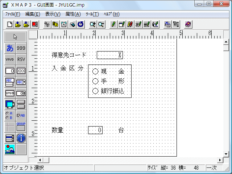Select the Y/M/D date text tool
Screen dimensions: 232x174
10,59
